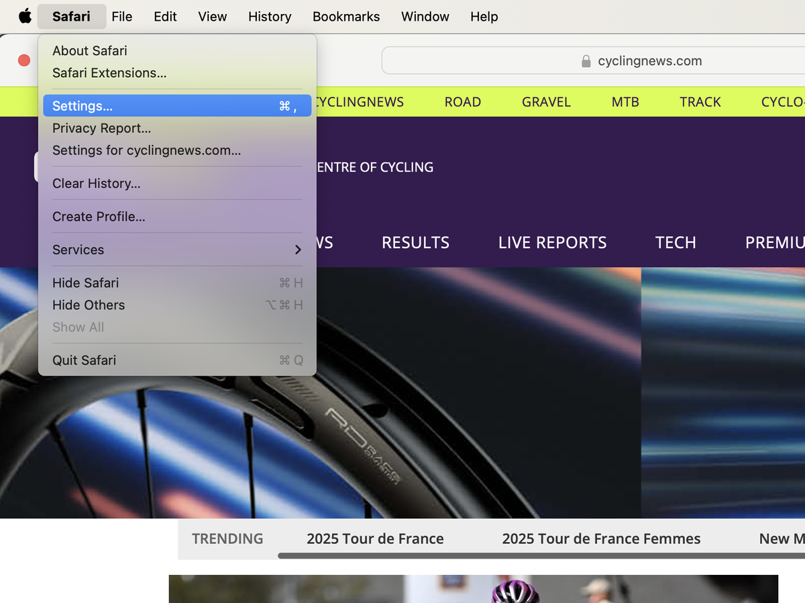Open the LIVE REPORTS nav link

pyautogui.click(x=552, y=243)
